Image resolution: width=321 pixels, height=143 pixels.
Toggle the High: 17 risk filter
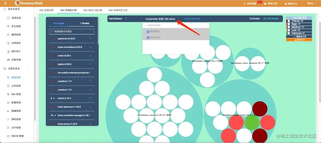click(x=299, y=24)
